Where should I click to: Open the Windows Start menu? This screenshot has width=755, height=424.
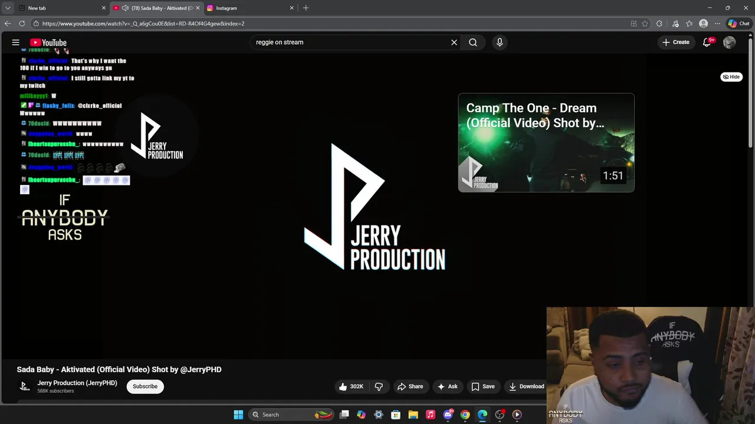(x=238, y=415)
